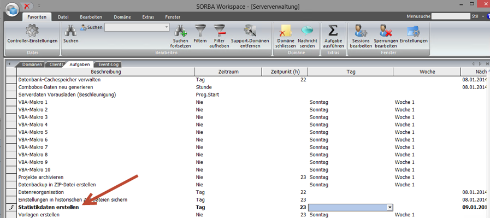Click Nachricht senden speech bubble
Viewport: 490px width, 218px height.
307,31
